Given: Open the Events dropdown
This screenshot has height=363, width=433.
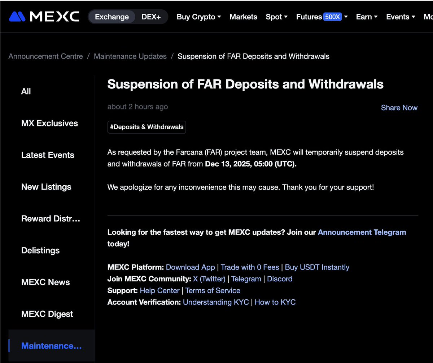Looking at the screenshot, I should coord(398,17).
